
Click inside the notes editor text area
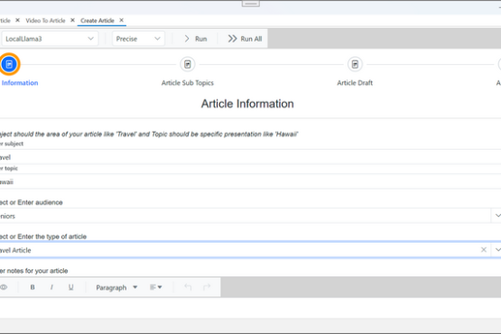(x=251, y=308)
